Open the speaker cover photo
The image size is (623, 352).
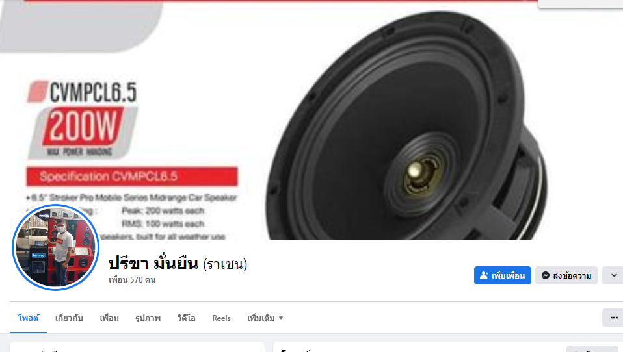tap(311, 120)
